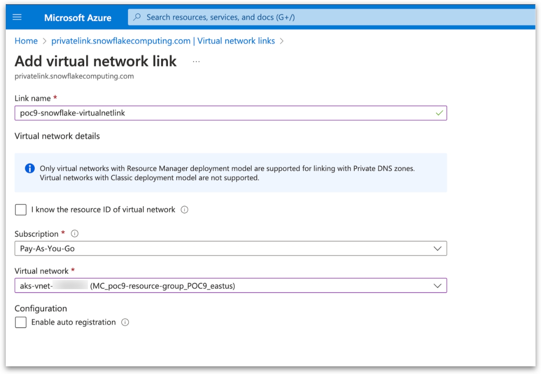Open privatelink.snowflakecomputing.com Virtual network links breadcrumb
The height and width of the screenshot is (374, 541).
[163, 41]
